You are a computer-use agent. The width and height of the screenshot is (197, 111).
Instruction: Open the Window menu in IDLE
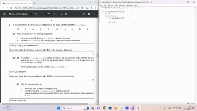129,5
